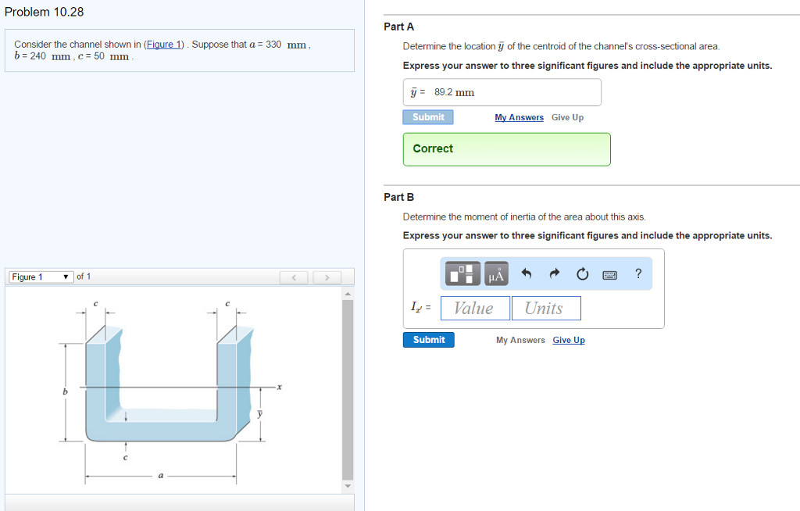Click My Answers in Part B

(520, 340)
